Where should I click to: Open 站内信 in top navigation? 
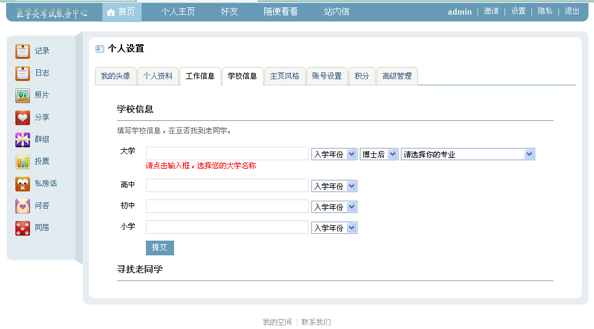(x=337, y=12)
